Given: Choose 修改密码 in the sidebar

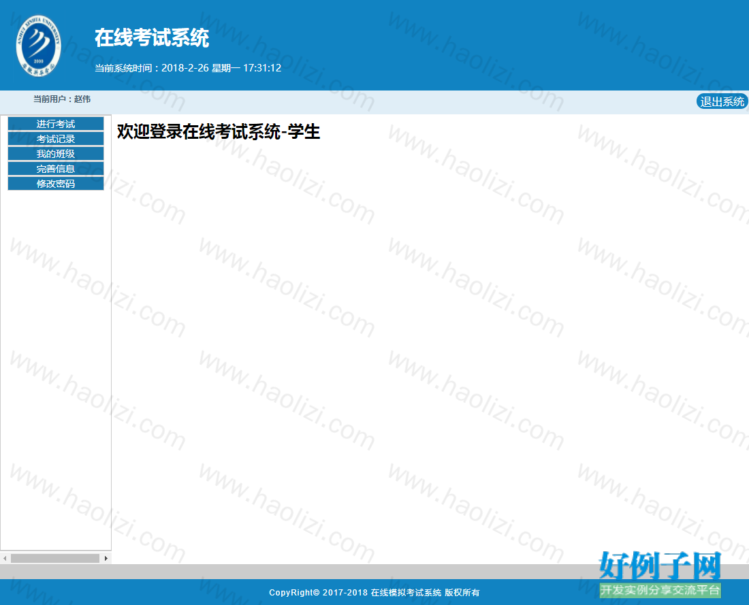Looking at the screenshot, I should 56,183.
